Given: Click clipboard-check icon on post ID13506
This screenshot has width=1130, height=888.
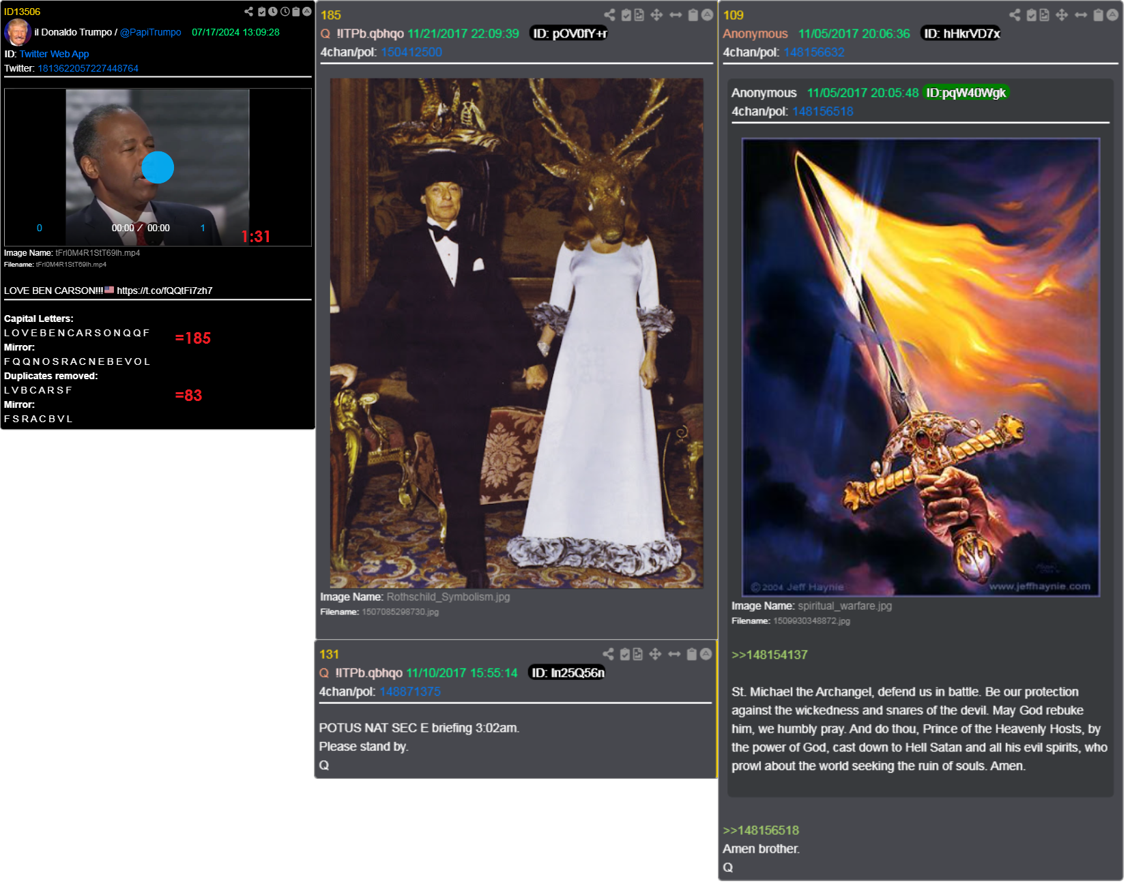Looking at the screenshot, I should [261, 12].
